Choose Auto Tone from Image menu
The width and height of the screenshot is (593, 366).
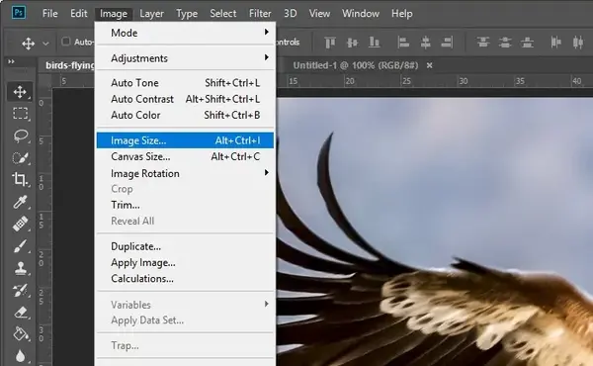pyautogui.click(x=186, y=83)
